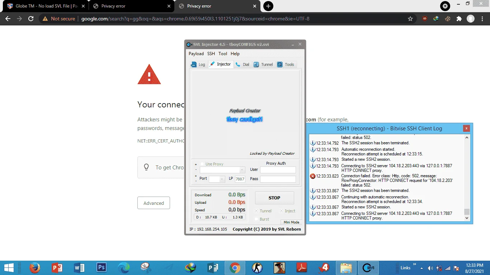The height and width of the screenshot is (275, 490).
Task: Open a new Chrome tab
Action: click(268, 6)
